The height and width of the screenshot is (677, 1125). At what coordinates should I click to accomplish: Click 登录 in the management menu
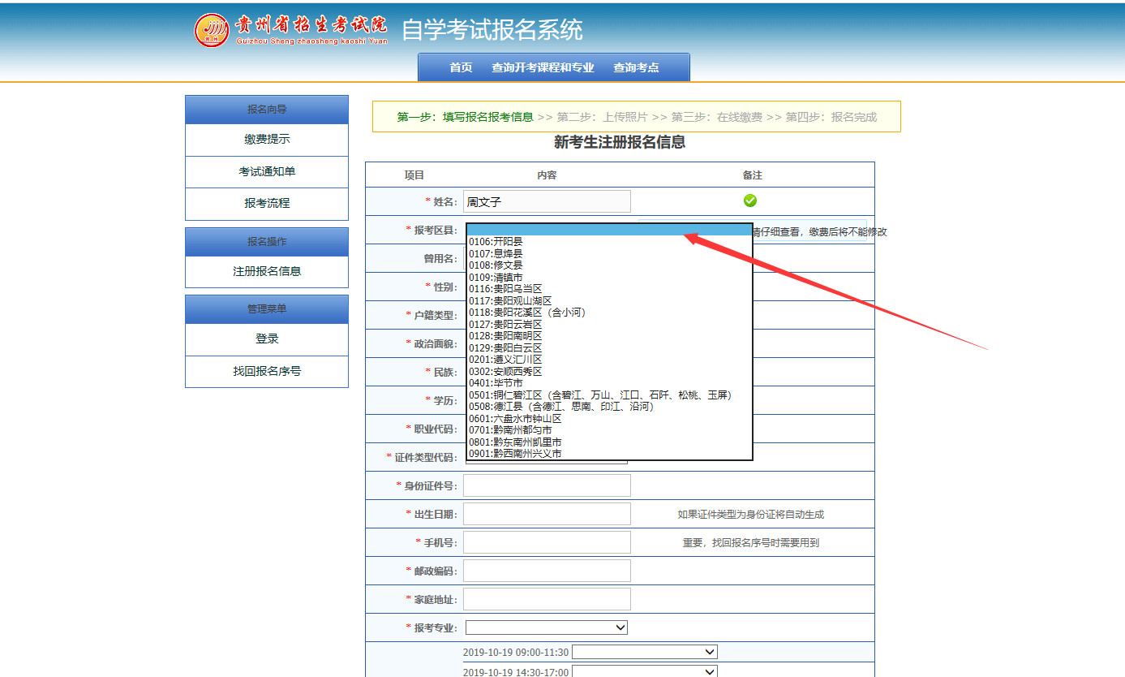267,338
